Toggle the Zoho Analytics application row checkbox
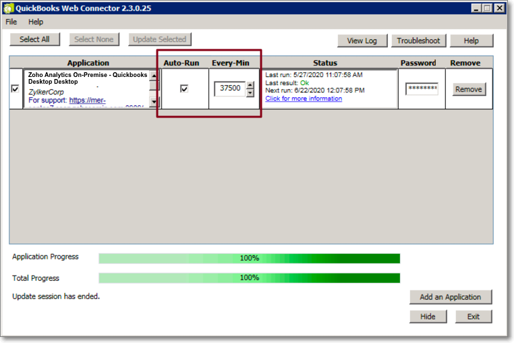 click(x=15, y=88)
